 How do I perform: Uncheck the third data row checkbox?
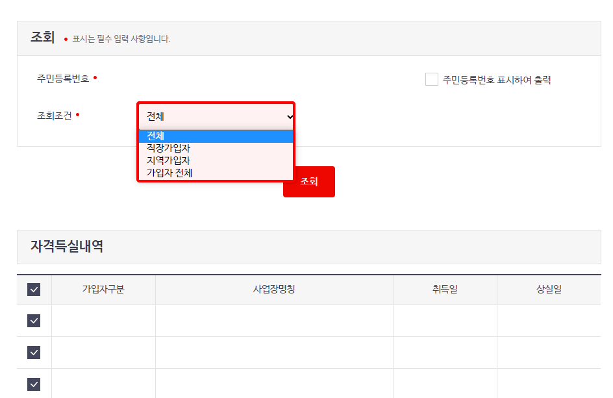point(34,384)
